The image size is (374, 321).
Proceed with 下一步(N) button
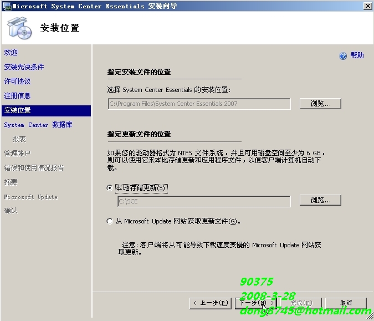click(255, 303)
